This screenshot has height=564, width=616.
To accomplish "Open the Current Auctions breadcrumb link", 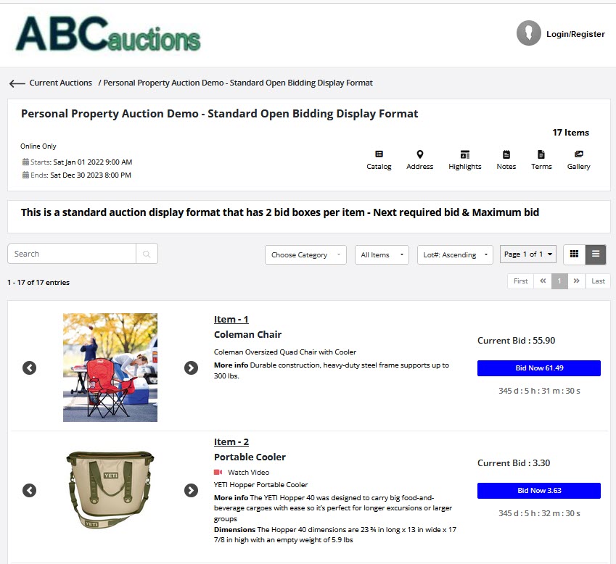I will [62, 83].
